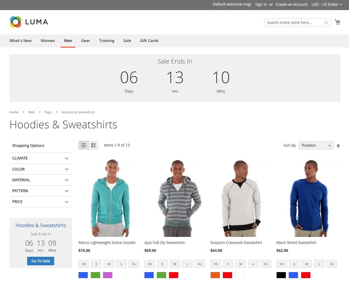Screen dimensions: 349x283
Task: Choose black color for Mach Street Sweatshirt
Action: click(x=281, y=275)
